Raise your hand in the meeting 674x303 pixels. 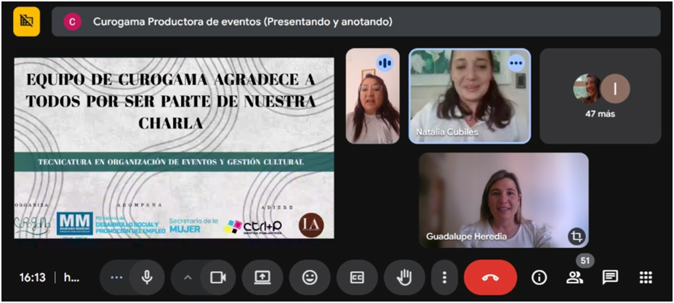[404, 278]
